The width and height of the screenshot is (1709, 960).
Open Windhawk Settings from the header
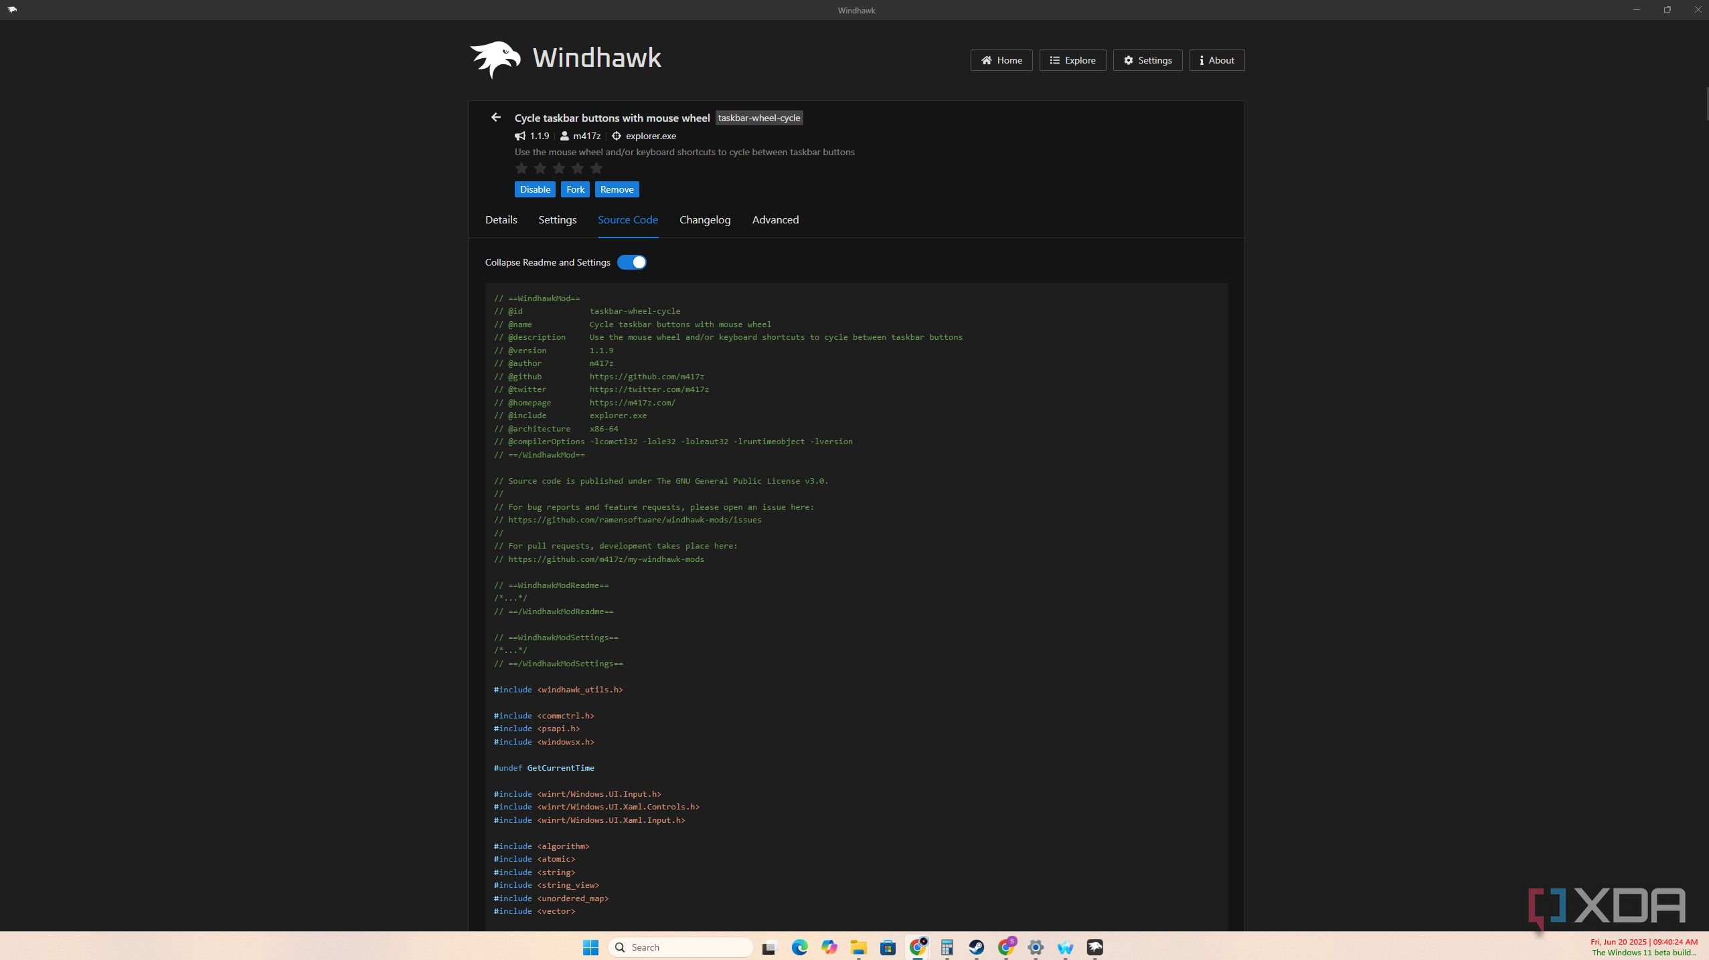tap(1147, 60)
